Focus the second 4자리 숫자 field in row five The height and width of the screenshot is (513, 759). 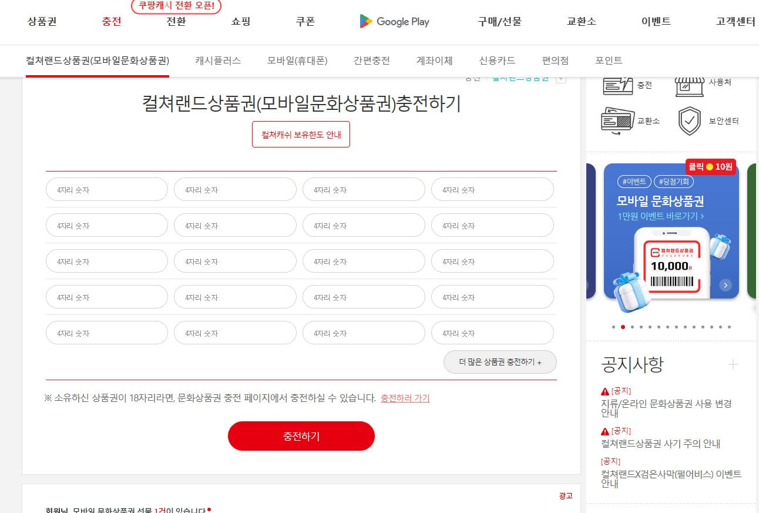coord(235,333)
